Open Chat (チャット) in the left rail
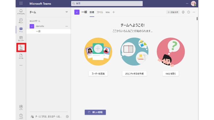 (x=21, y=21)
